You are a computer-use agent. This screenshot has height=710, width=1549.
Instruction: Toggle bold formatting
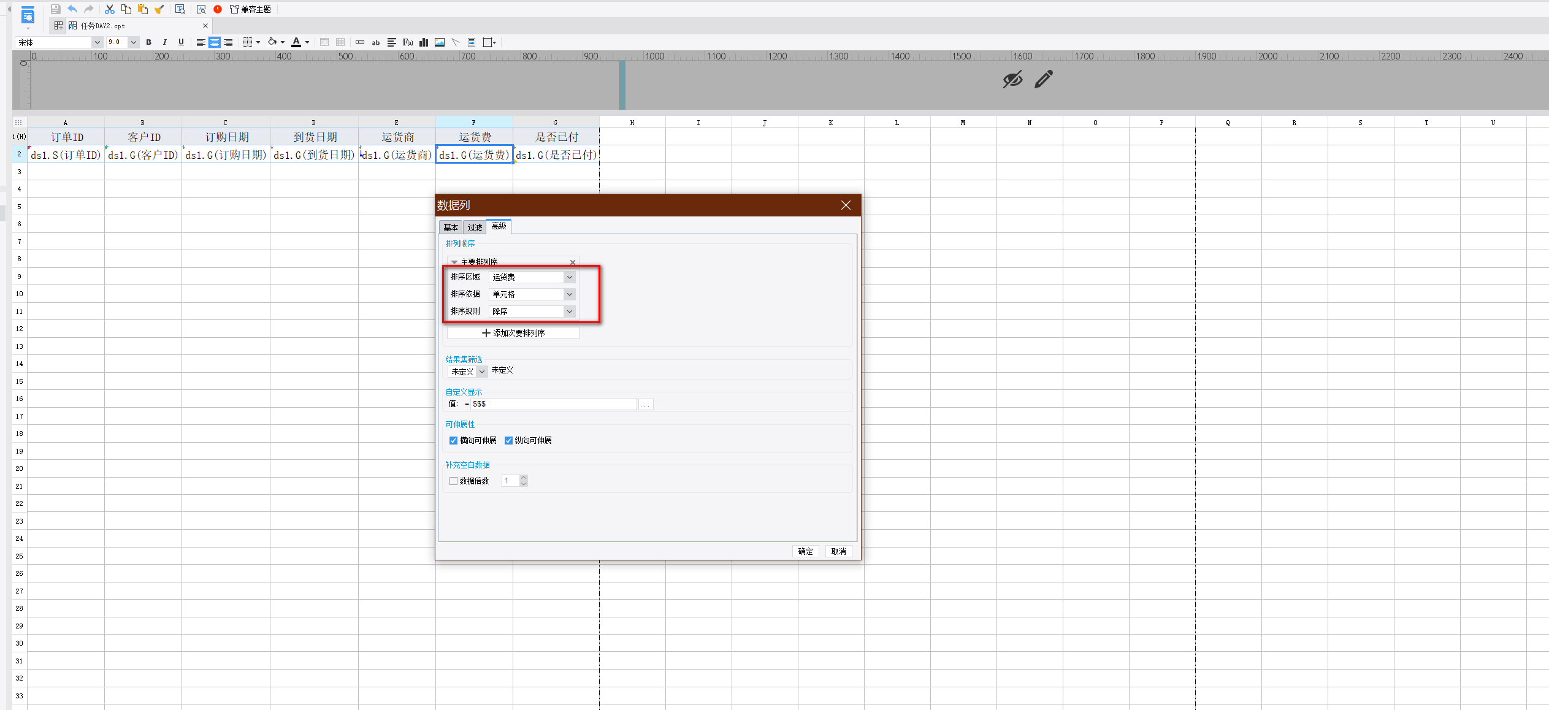tap(148, 42)
